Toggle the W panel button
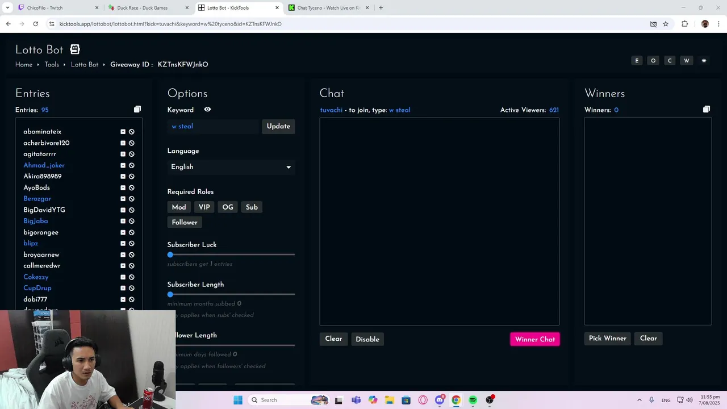This screenshot has height=409, width=727. click(x=687, y=61)
